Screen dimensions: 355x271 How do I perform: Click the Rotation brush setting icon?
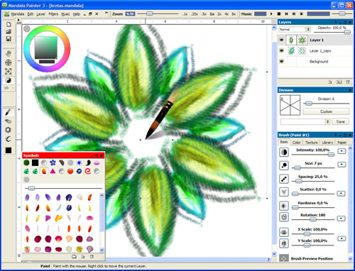tap(284, 217)
